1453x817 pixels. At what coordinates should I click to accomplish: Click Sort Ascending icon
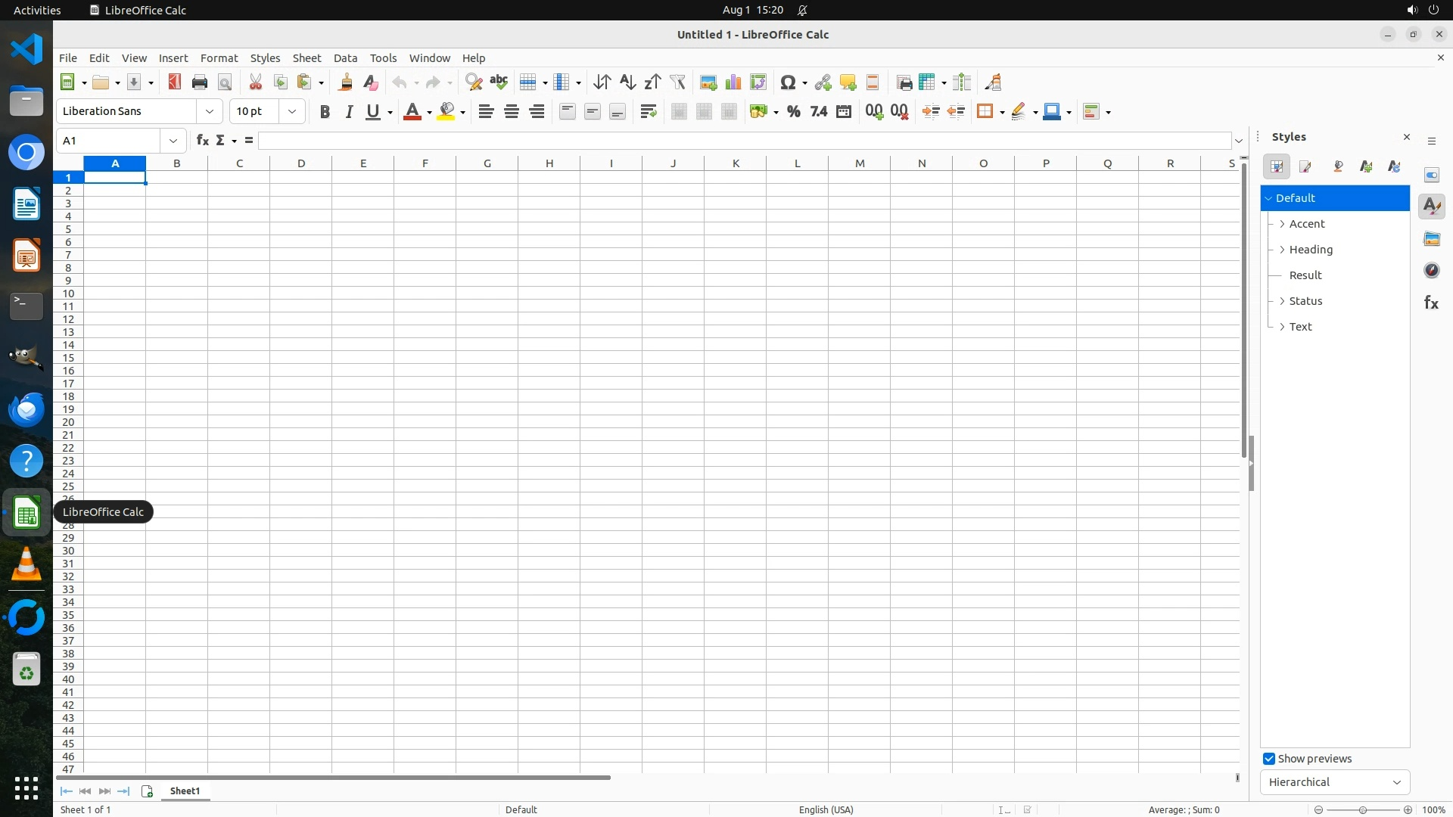pos(627,82)
